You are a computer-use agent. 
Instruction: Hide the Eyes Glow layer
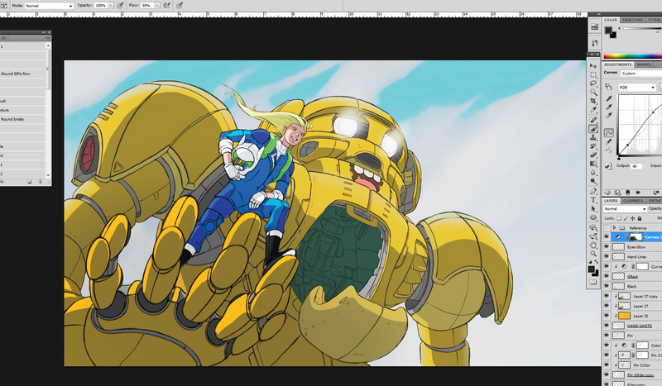click(607, 247)
